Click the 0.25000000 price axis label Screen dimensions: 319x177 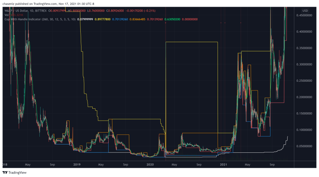pyautogui.click(x=304, y=81)
